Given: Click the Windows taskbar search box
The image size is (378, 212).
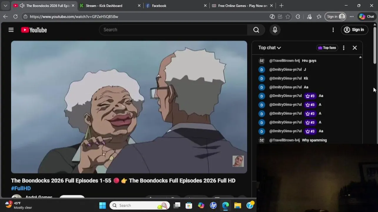Looking at the screenshot, I should coord(140,205).
